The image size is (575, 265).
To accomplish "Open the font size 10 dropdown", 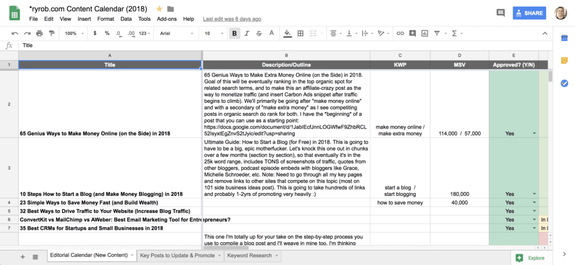I will point(214,33).
